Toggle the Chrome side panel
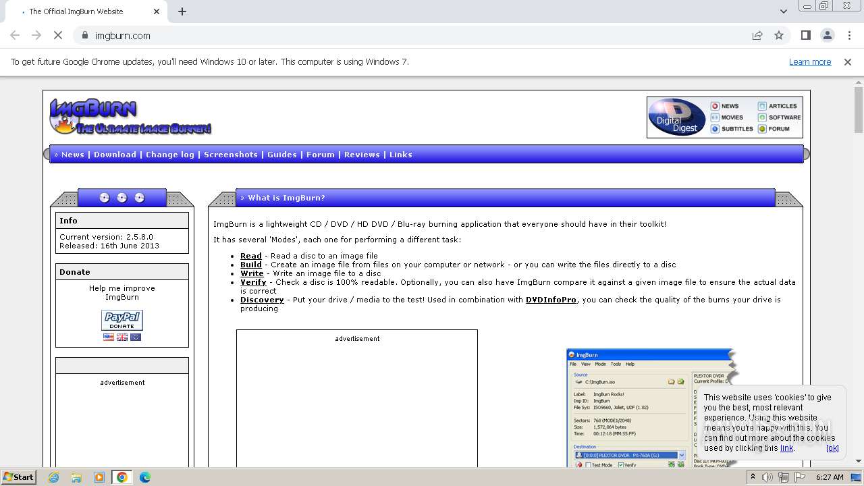Screen dimensions: 864x486 pos(805,35)
